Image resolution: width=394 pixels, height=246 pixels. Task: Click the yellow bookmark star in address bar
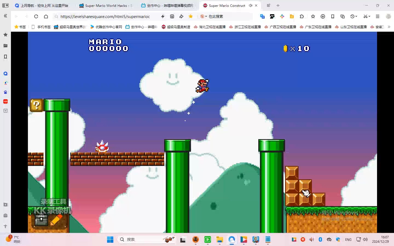[x=191, y=16]
